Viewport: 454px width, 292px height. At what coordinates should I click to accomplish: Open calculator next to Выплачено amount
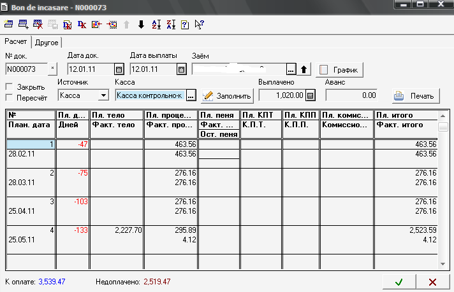point(311,95)
